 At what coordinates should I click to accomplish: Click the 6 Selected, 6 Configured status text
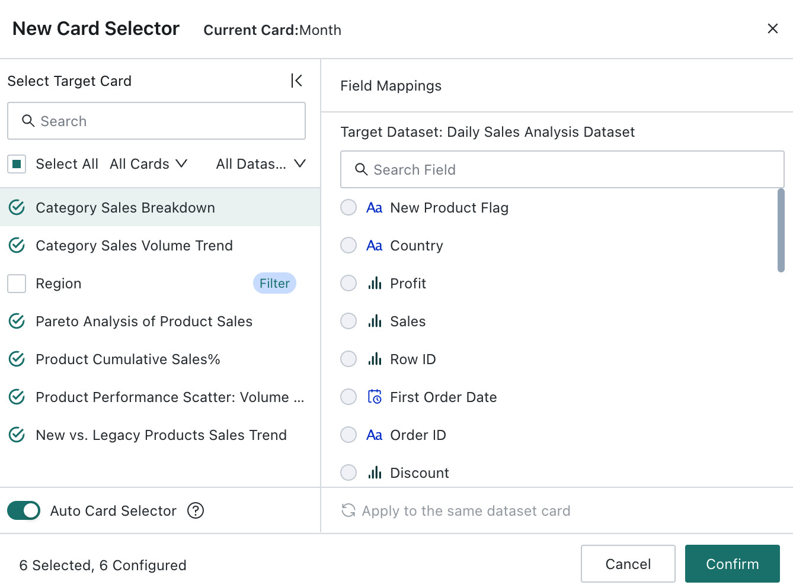tap(103, 565)
